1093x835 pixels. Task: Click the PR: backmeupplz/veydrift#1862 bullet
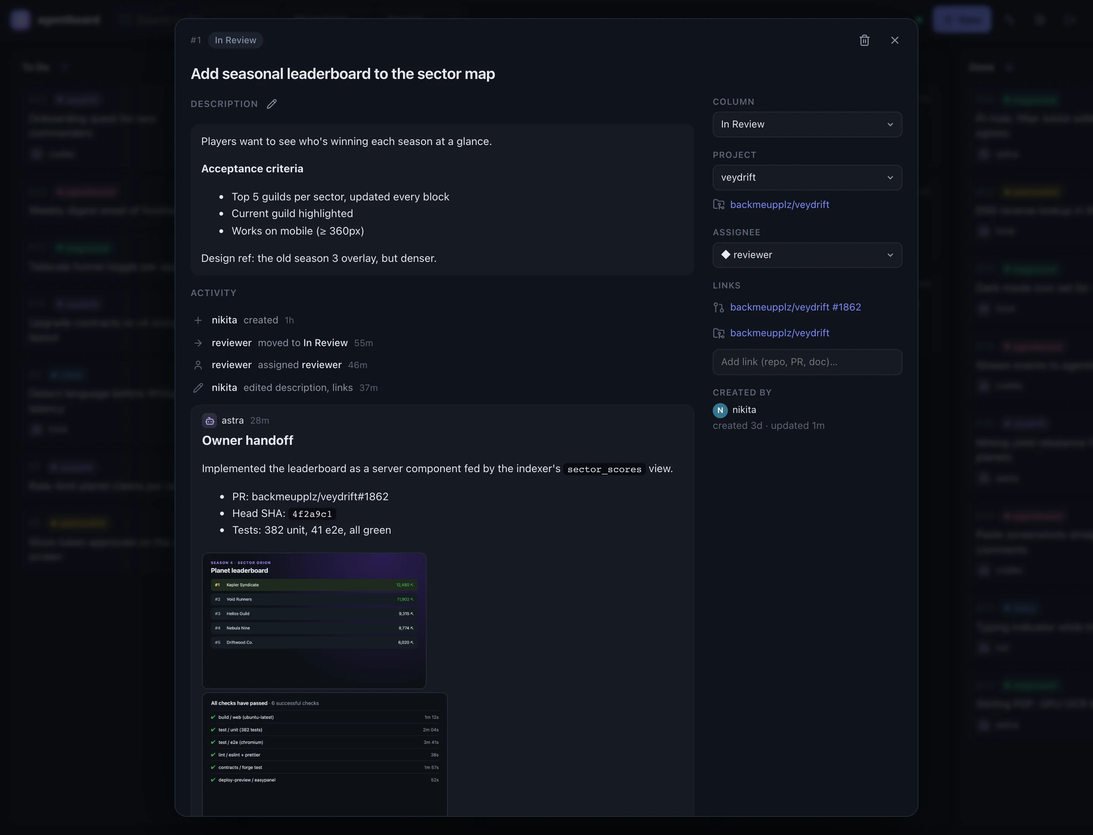click(310, 496)
